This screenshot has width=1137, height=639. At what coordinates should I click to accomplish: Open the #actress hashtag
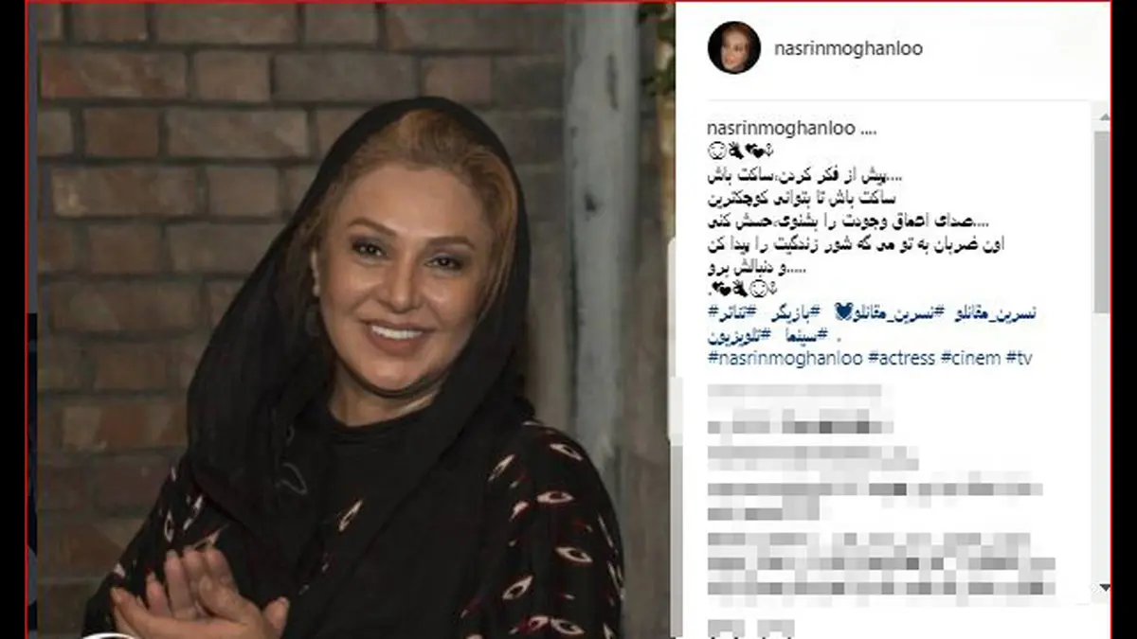point(874,358)
